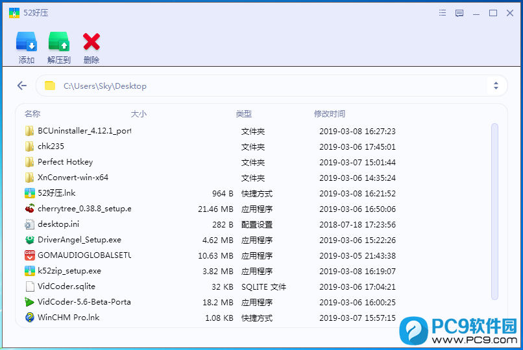523x350 pixels.
Task: Select folder name XnConvert-win-x64
Action: point(73,178)
